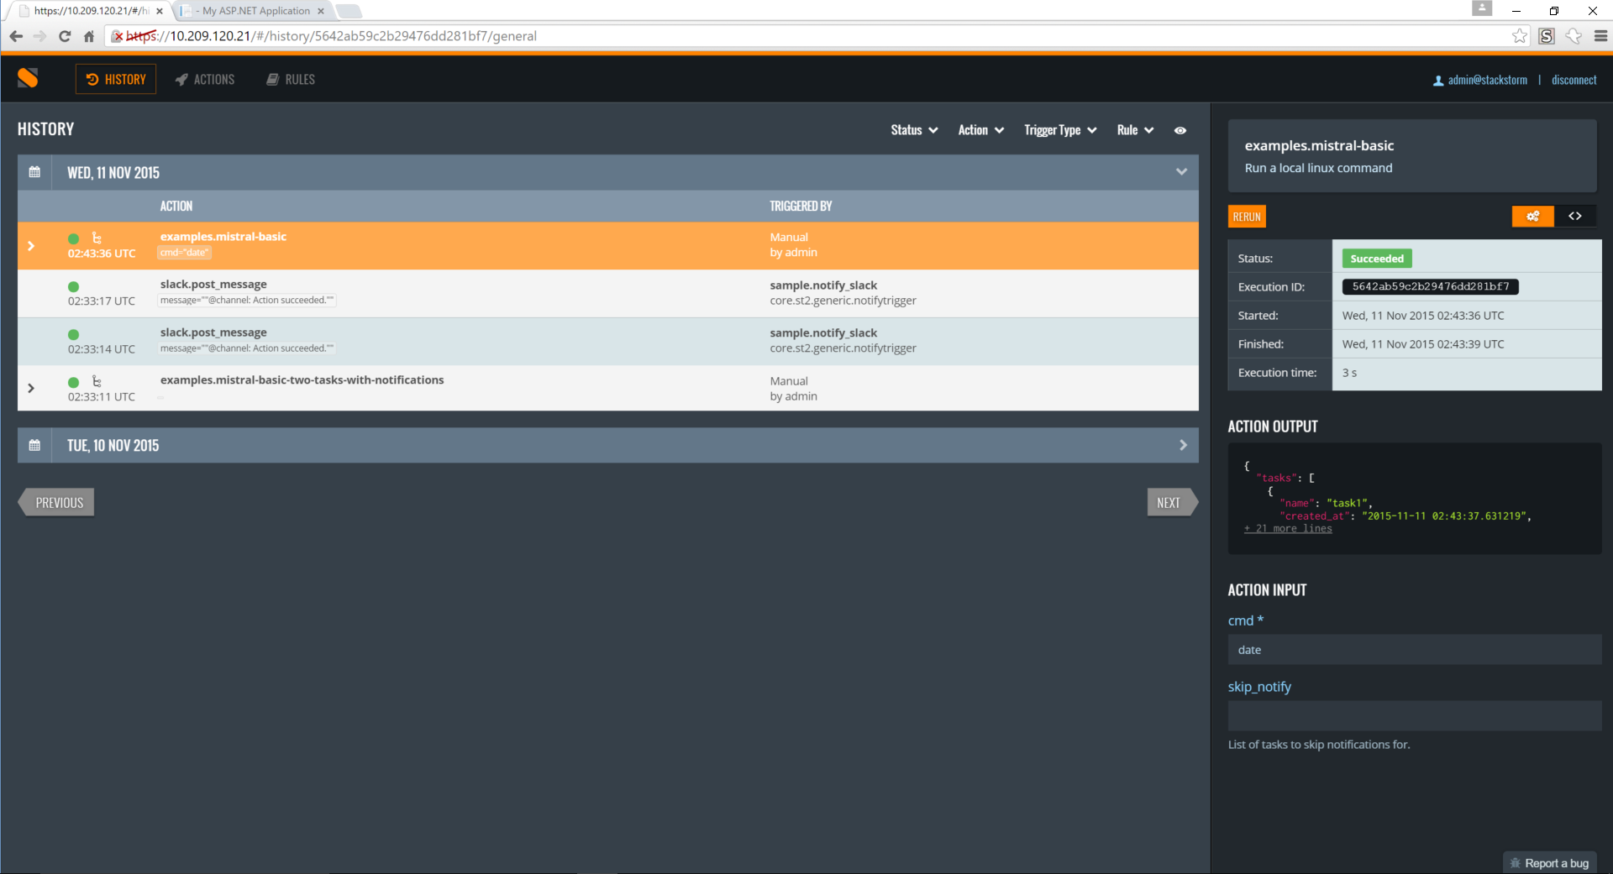Screen dimensions: 1613x874
Task: Enable the gears execution detail view toggle
Action: (x=1532, y=216)
